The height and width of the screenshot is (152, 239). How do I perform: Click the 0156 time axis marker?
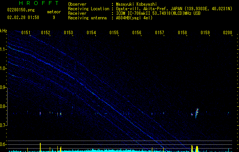click(137, 33)
